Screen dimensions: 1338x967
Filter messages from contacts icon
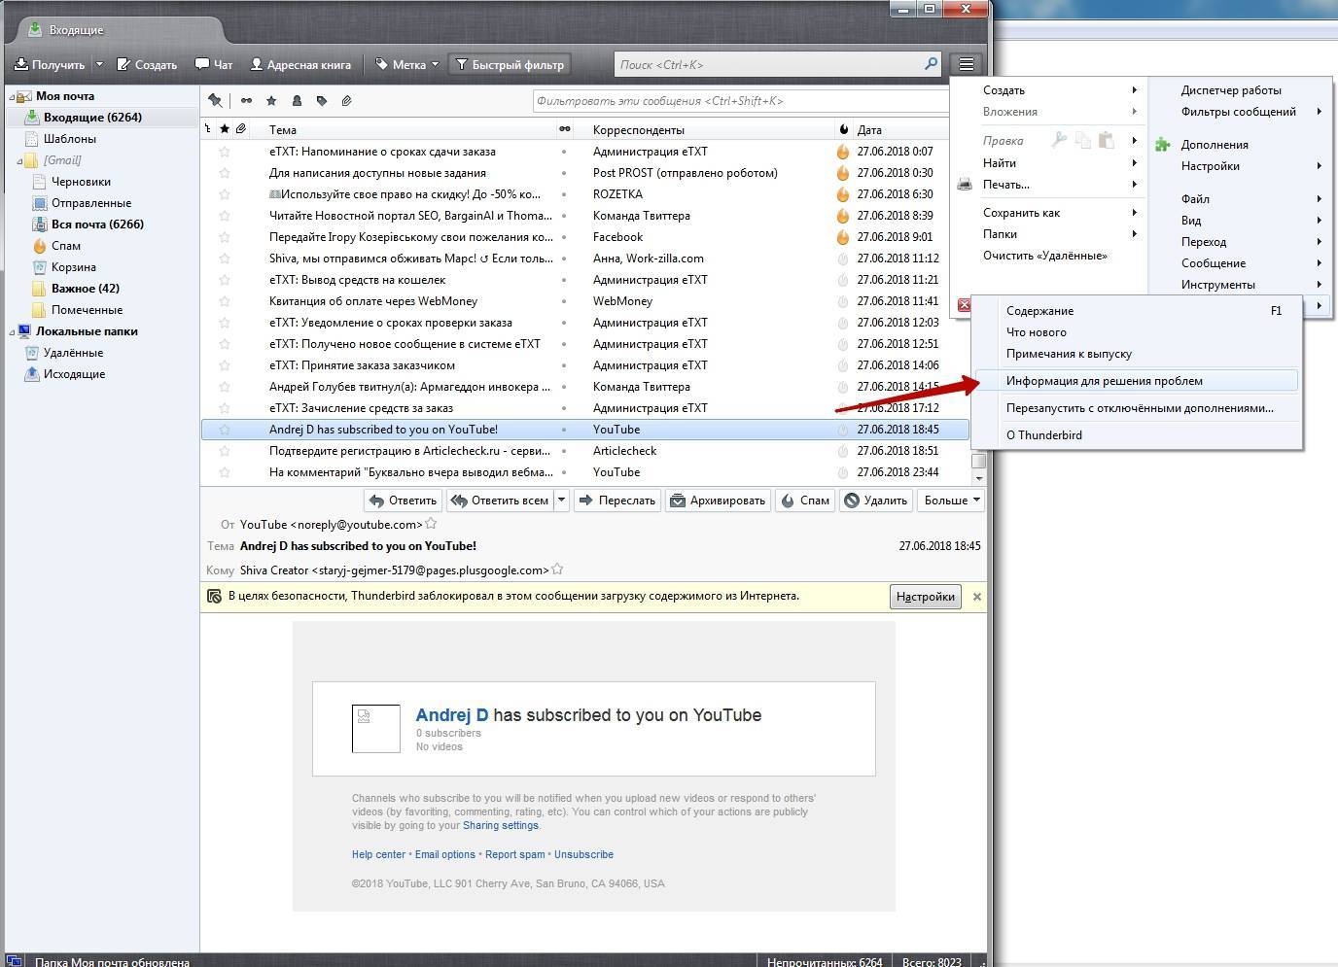pyautogui.click(x=297, y=100)
